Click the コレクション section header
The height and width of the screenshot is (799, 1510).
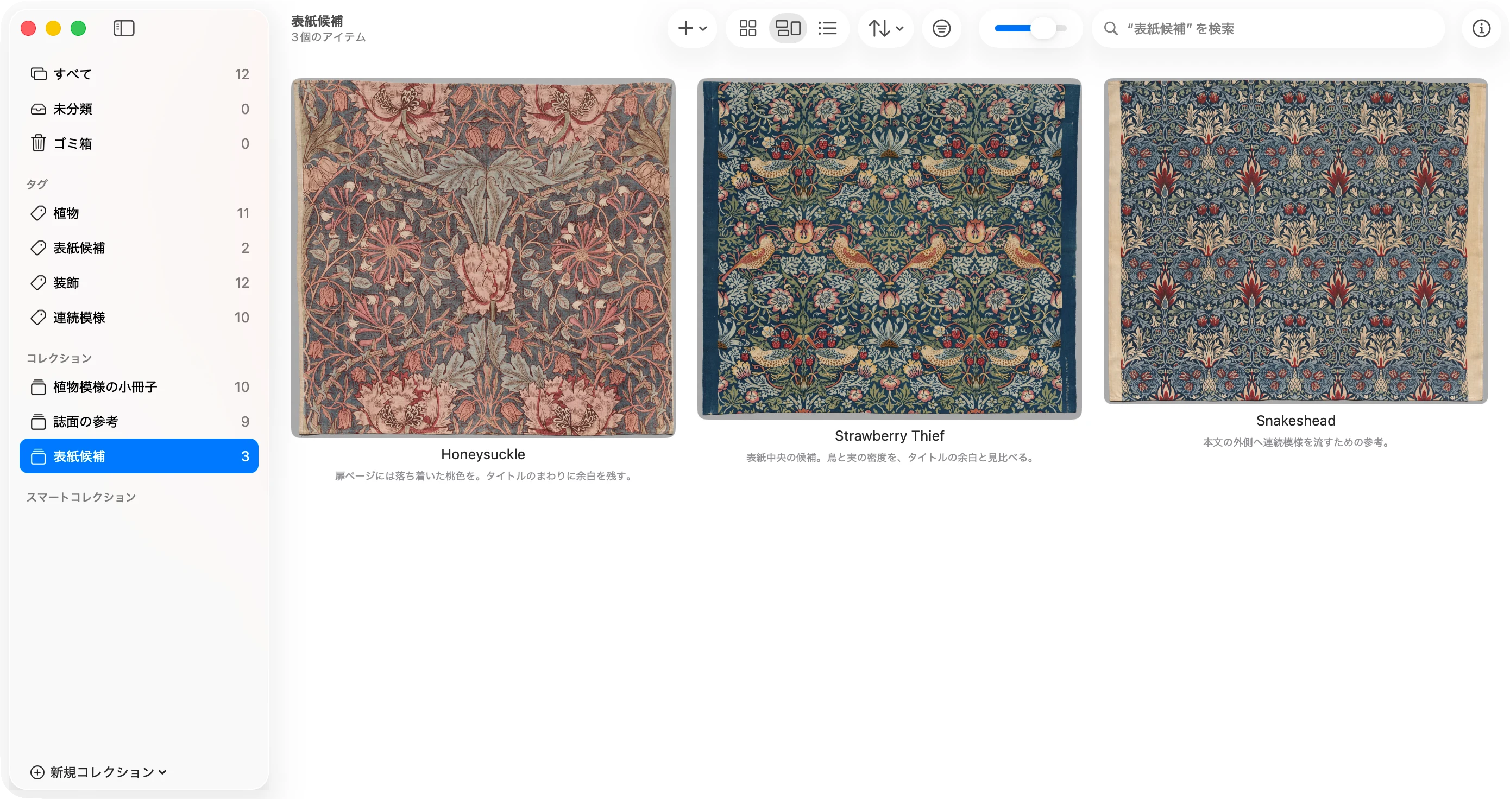point(59,358)
